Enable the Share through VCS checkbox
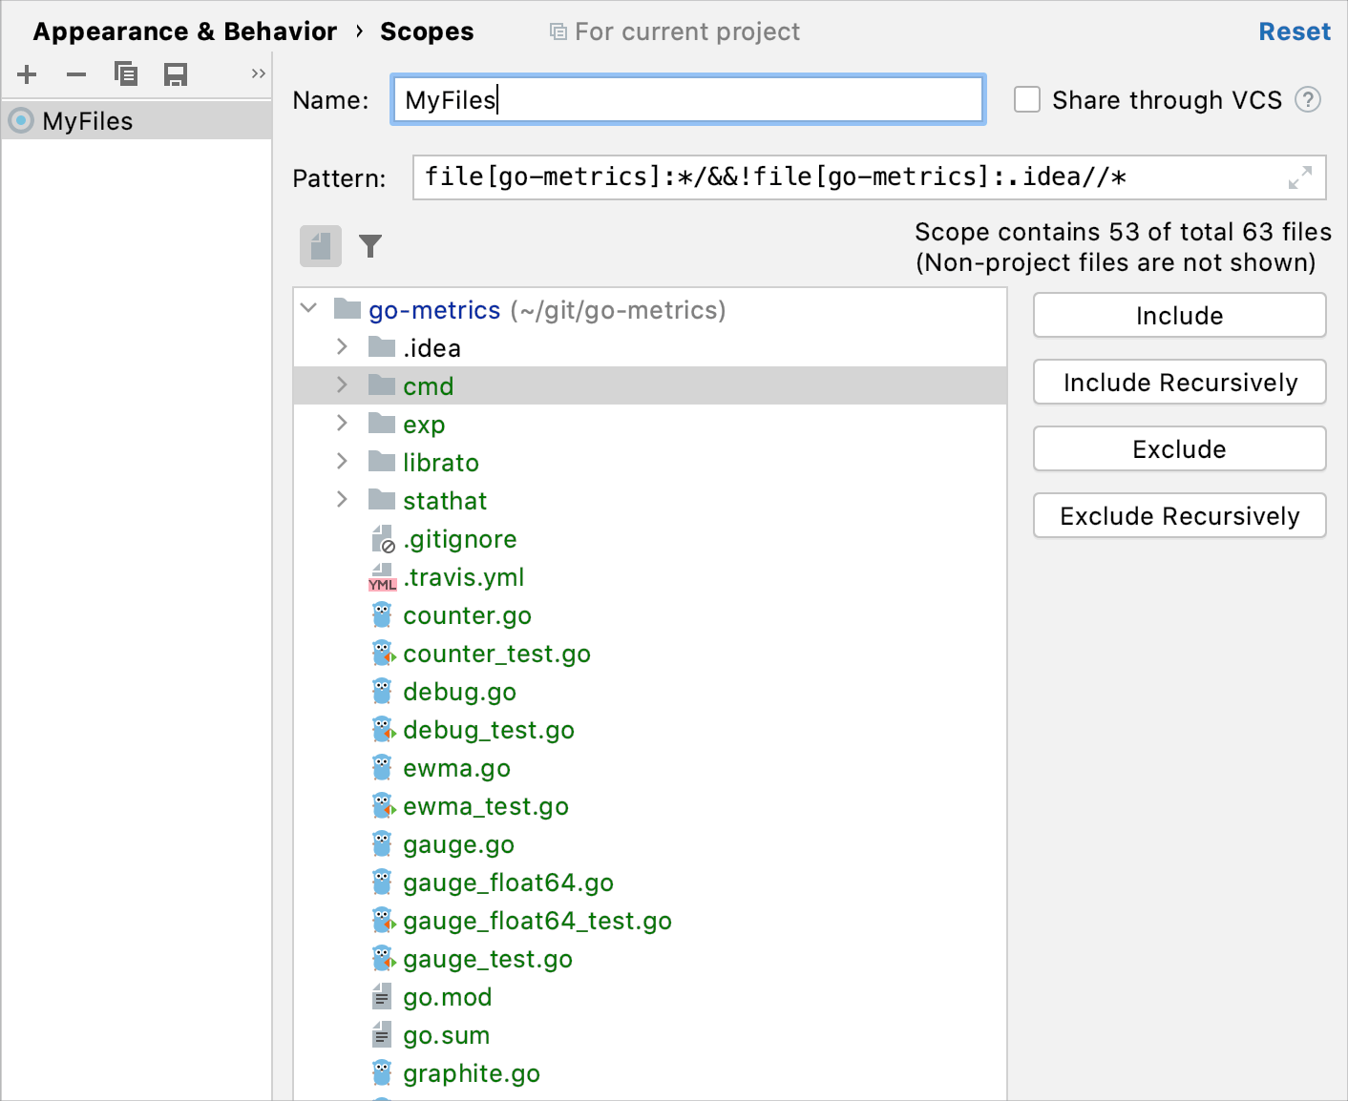 coord(1026,99)
